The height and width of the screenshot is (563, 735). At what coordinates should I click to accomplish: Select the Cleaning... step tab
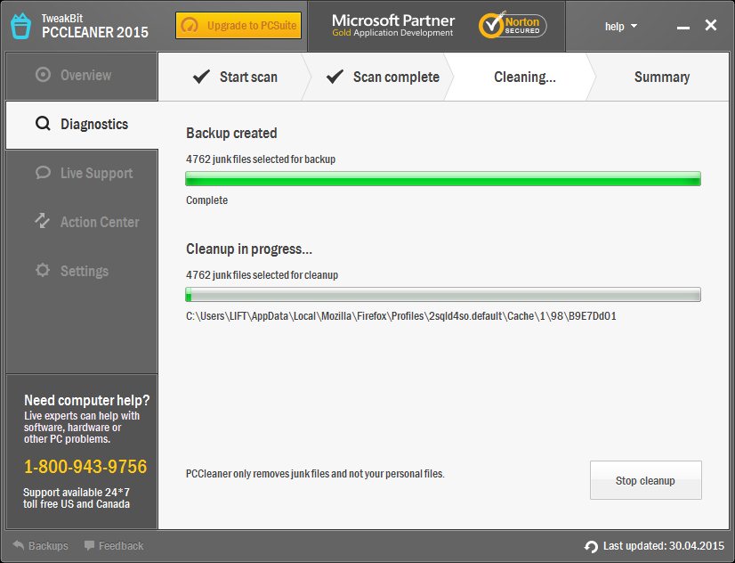521,77
